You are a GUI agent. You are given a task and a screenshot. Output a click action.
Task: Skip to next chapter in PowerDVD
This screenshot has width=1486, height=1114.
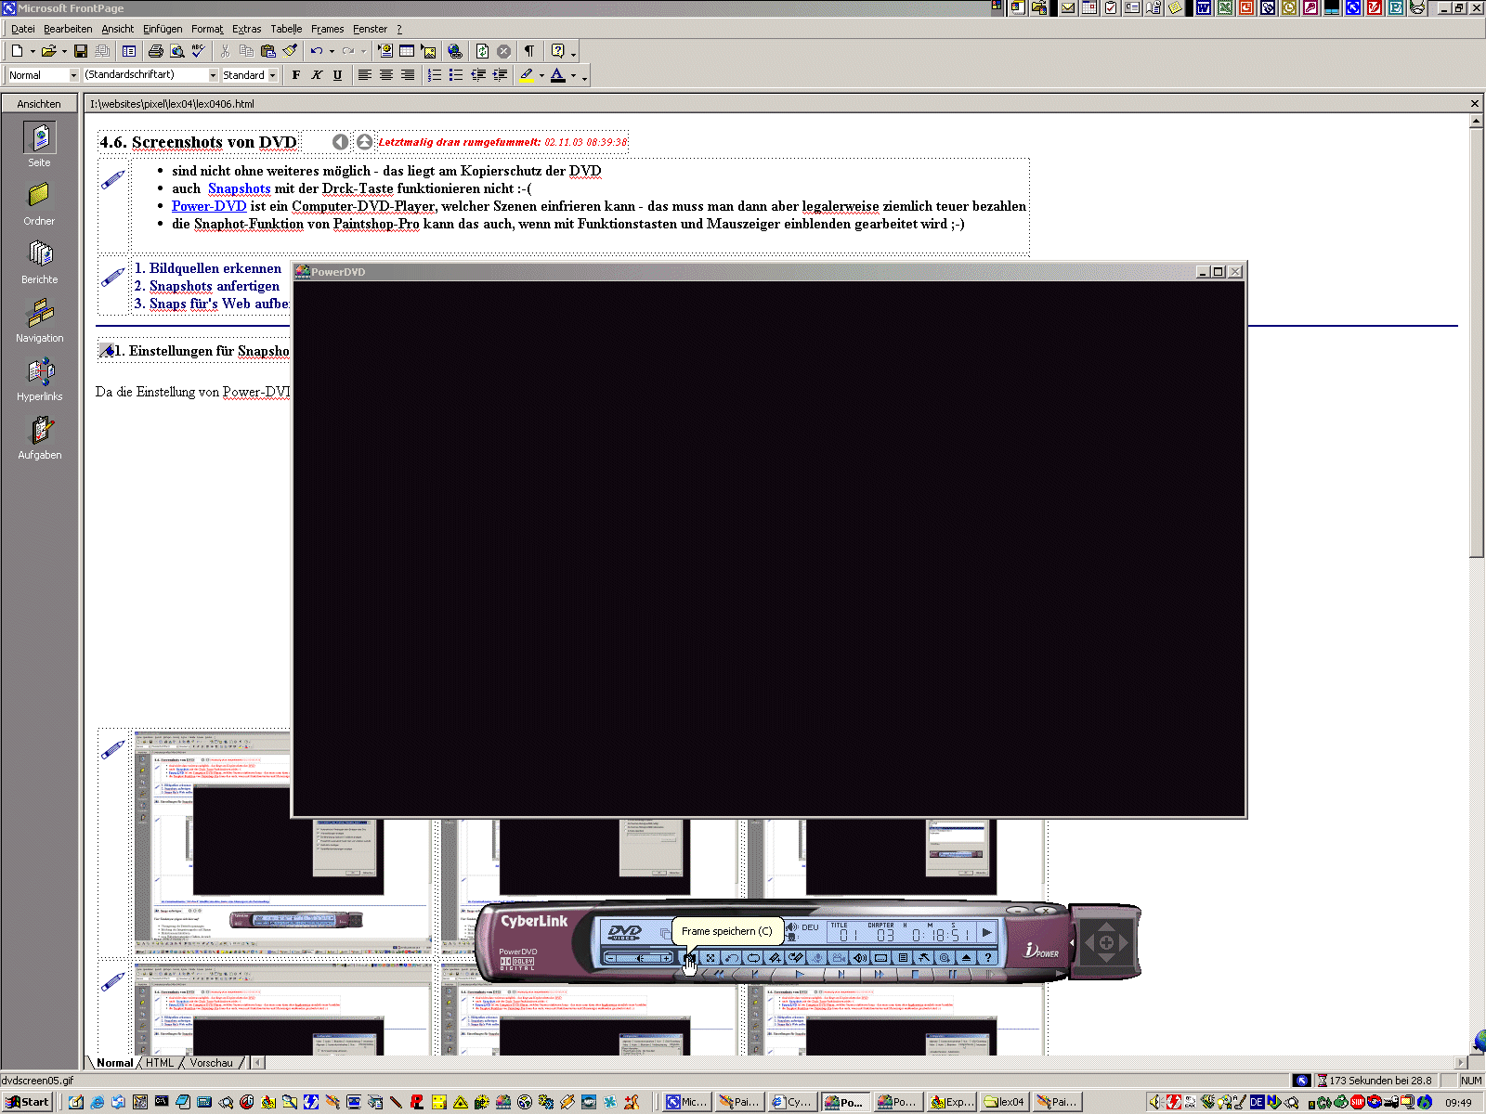point(841,974)
